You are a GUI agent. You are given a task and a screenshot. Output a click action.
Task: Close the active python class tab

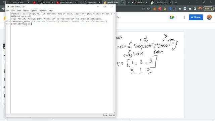click(x=123, y=3)
